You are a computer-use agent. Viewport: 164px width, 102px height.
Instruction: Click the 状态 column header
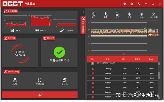(124, 59)
